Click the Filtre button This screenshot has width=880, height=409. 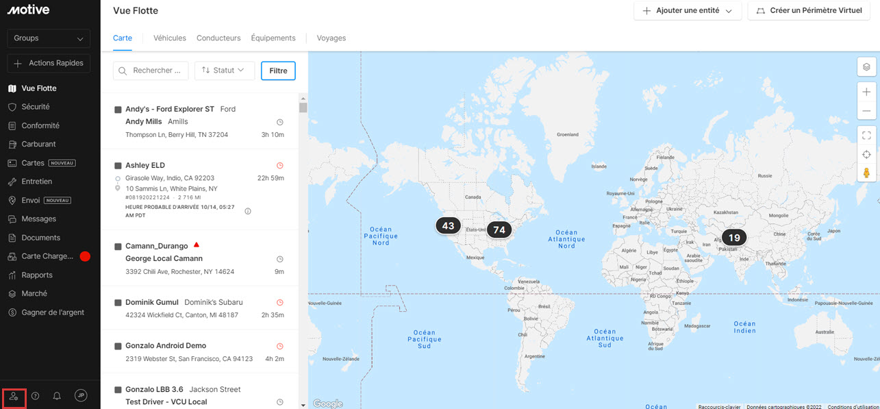coord(278,71)
